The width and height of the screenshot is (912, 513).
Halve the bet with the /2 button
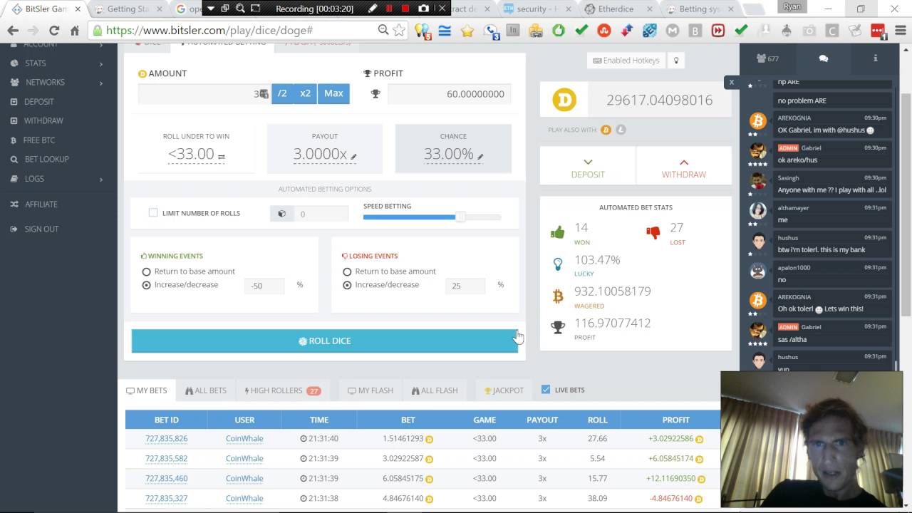click(283, 93)
